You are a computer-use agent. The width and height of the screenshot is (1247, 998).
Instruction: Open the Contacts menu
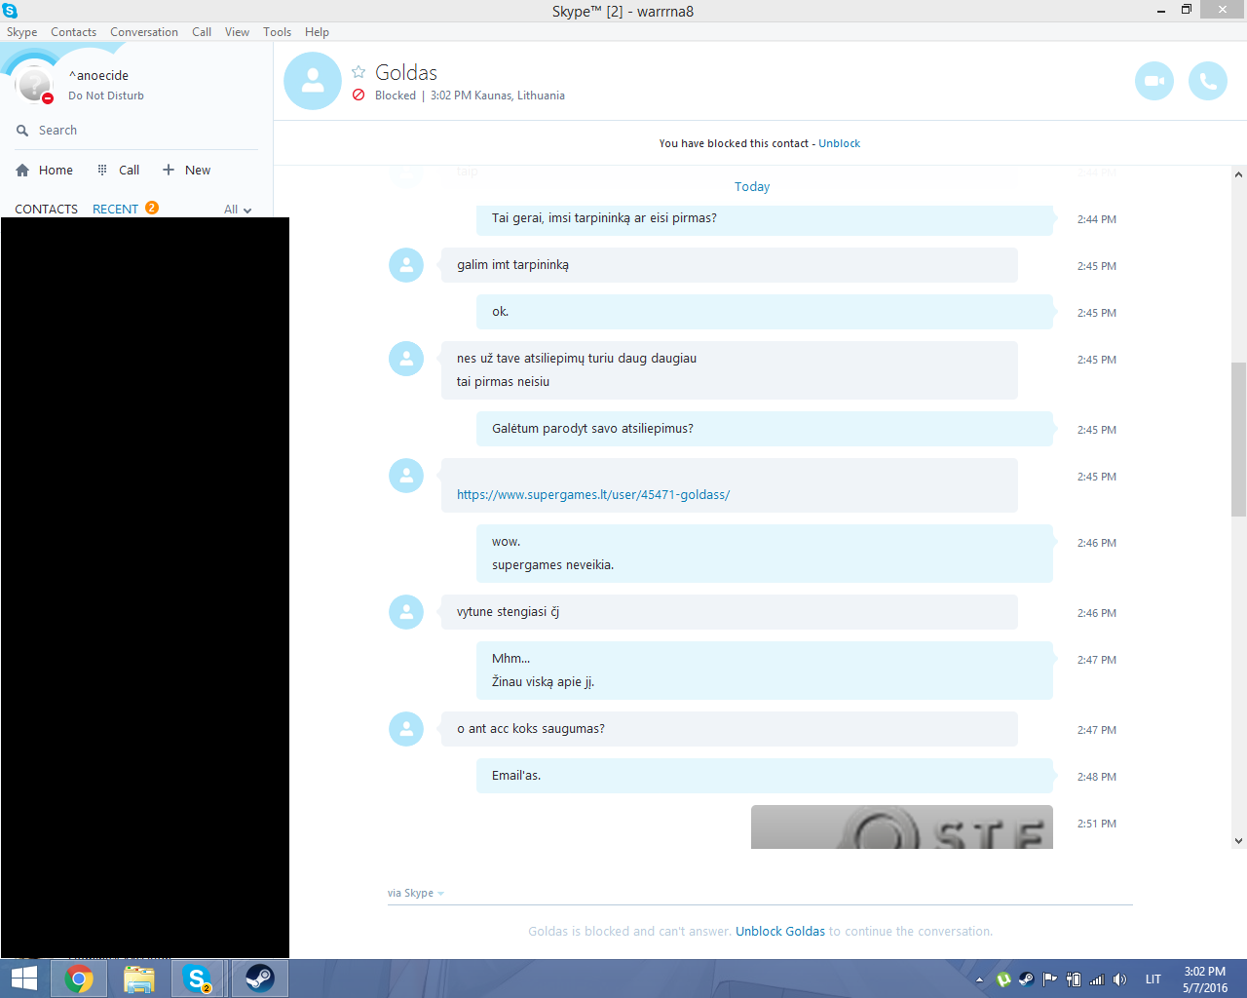coord(74,32)
